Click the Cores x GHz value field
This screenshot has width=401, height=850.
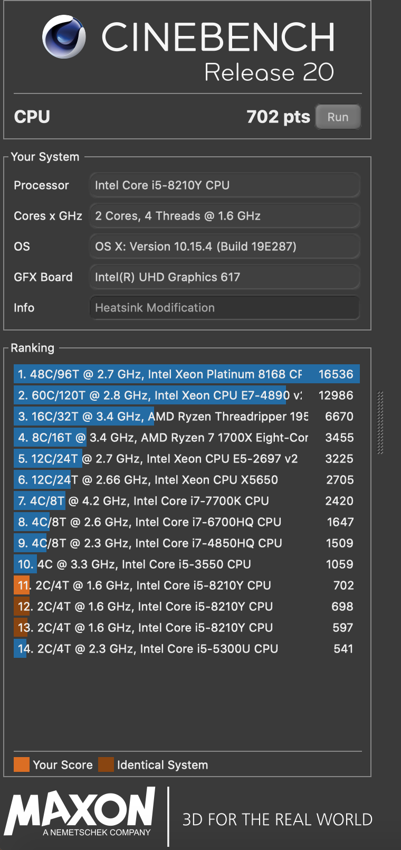click(x=225, y=216)
